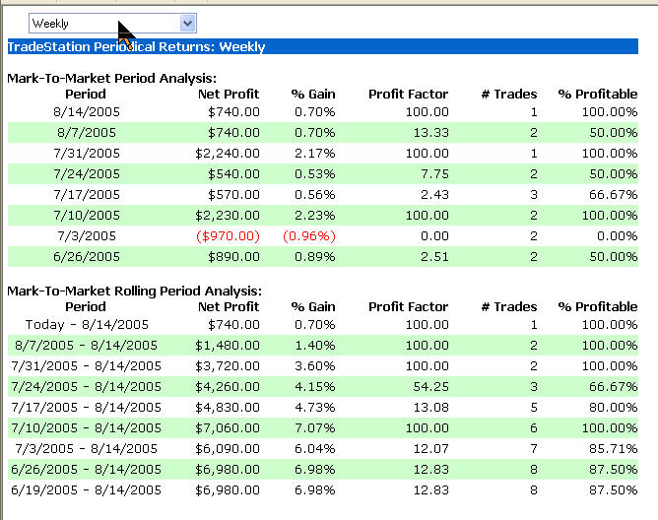Select the TradeStation Periodical Returns: Weekly header
Screen dimensions: 658x520
pos(323,46)
